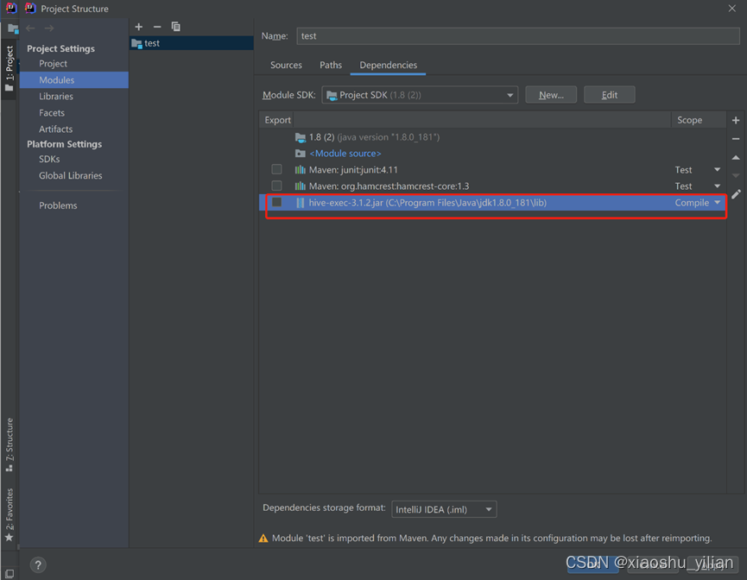Open Facets settings
The height and width of the screenshot is (580, 747).
52,113
